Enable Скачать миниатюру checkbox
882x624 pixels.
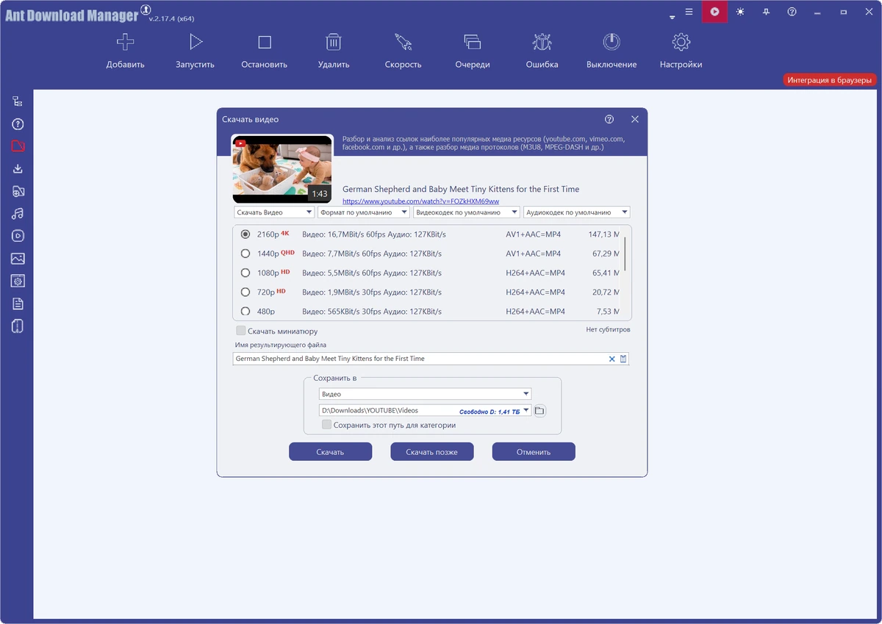(x=240, y=331)
